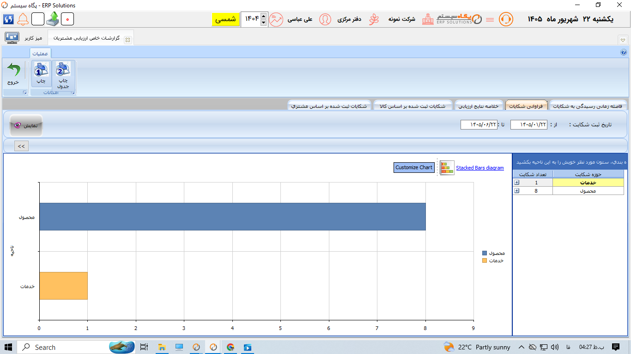Open Windows Start menu
This screenshot has height=354, width=631.
click(8, 347)
